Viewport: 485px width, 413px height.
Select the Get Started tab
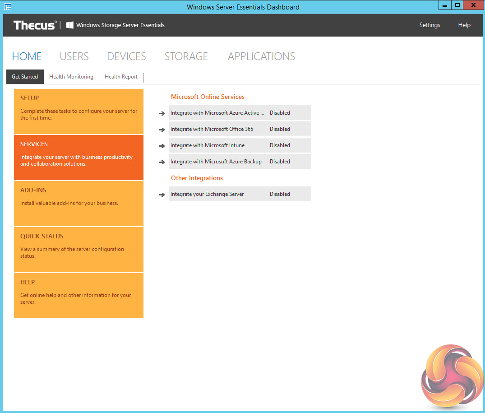point(25,77)
